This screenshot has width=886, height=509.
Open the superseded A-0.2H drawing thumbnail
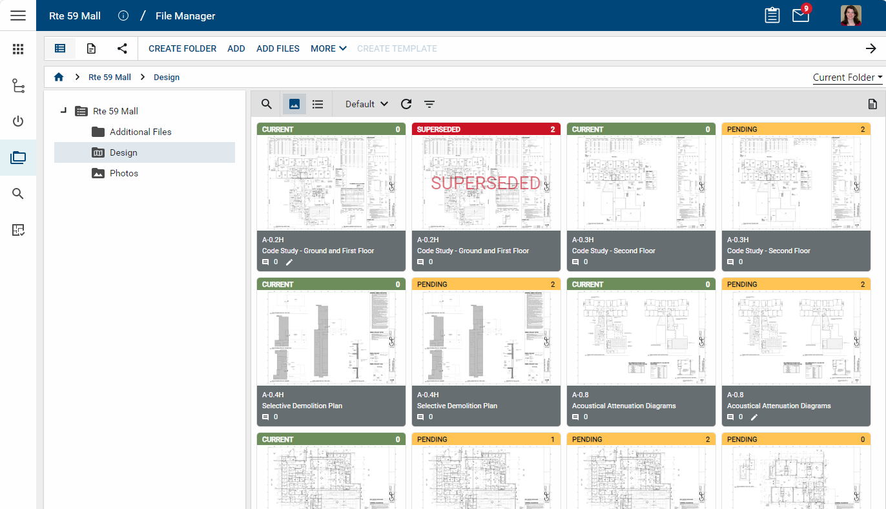pyautogui.click(x=486, y=183)
